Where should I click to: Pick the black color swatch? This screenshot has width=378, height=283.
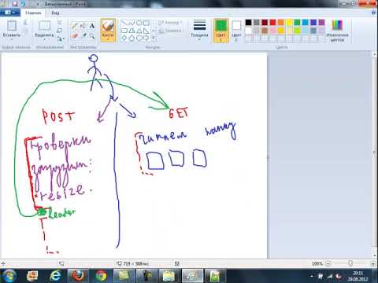(248, 23)
